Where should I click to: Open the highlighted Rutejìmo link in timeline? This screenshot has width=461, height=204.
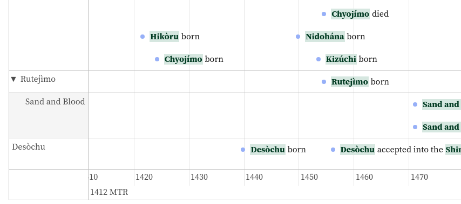coord(350,82)
